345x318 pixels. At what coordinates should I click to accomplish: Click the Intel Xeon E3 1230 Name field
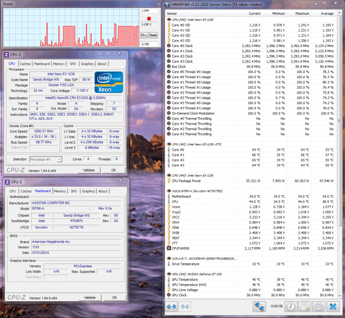pyautogui.click(x=61, y=74)
